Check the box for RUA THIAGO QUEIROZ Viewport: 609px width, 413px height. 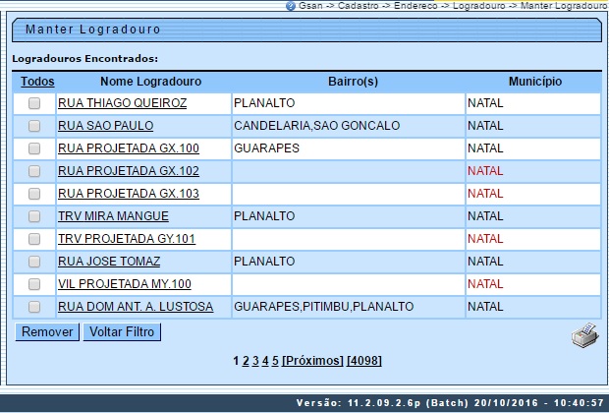(x=34, y=103)
